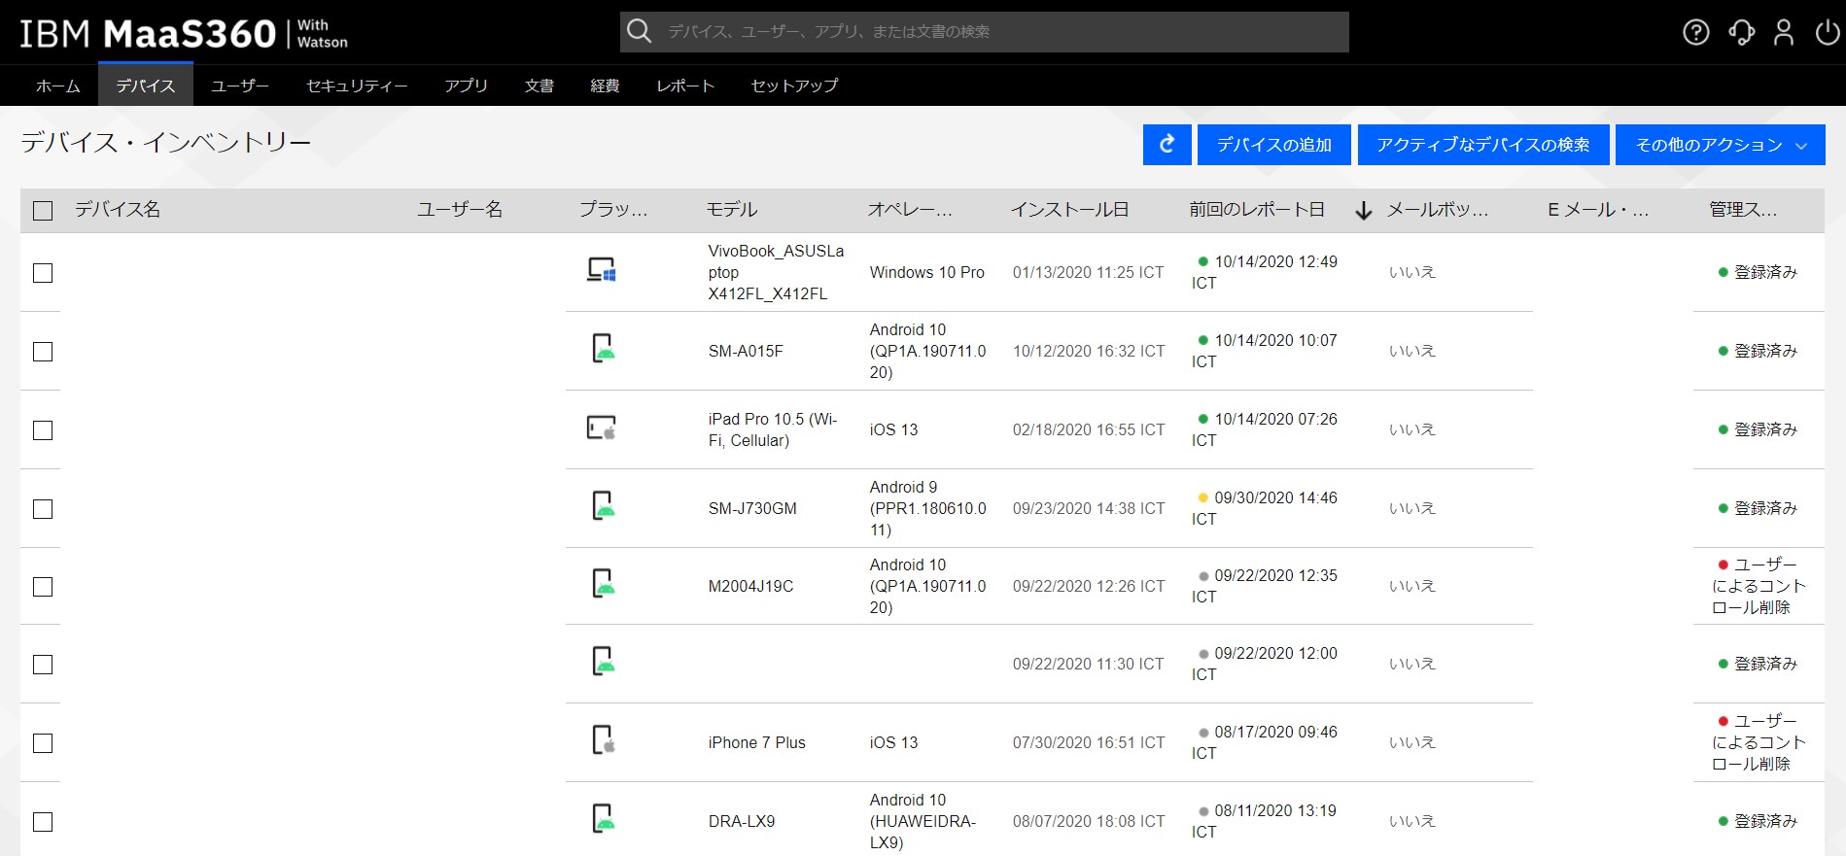Open the ホーム menu
1846x856 pixels.
58,86
